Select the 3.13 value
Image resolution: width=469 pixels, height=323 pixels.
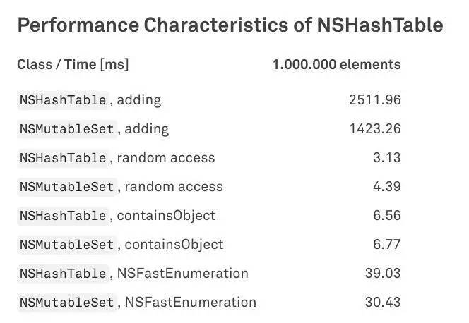coord(386,158)
